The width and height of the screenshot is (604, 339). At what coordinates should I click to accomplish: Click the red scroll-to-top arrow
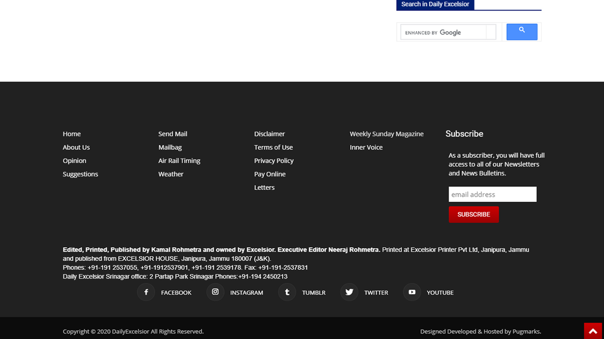click(x=593, y=331)
